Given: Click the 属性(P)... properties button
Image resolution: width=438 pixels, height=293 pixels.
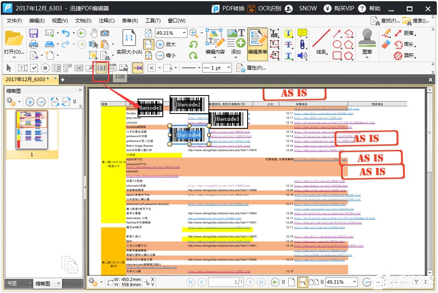Looking at the screenshot, I should pyautogui.click(x=251, y=68).
